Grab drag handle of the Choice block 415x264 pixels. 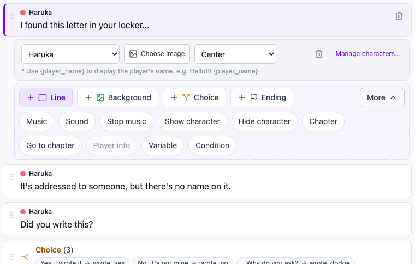pyautogui.click(x=11, y=256)
